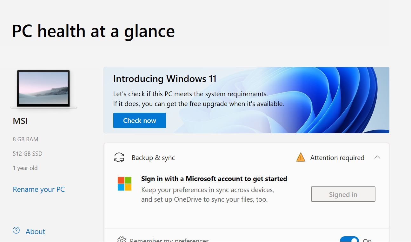
Task: Click the 512 GB SSD specification
Action: (x=28, y=154)
